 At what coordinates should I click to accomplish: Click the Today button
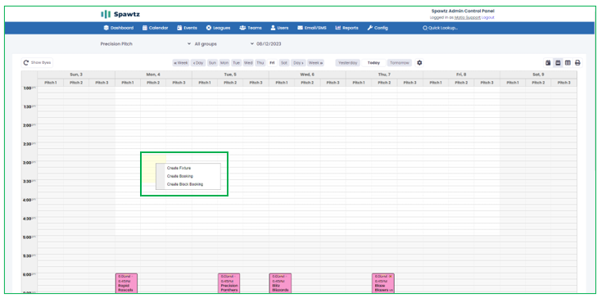[373, 62]
